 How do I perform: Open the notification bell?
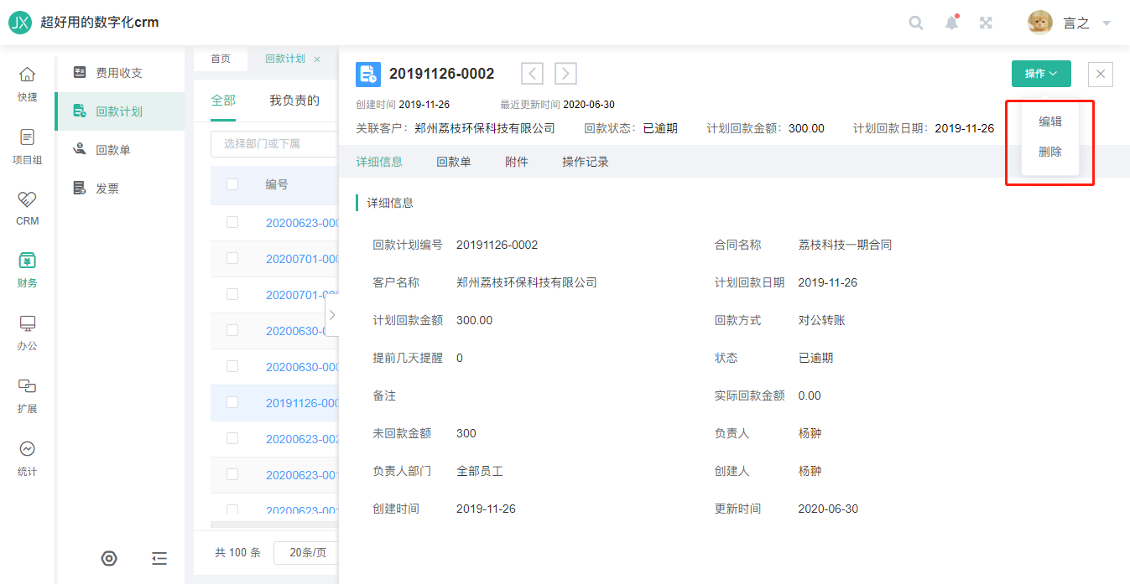(951, 23)
